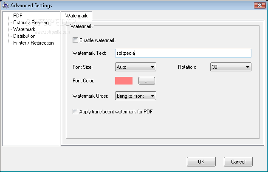Focus the Watermark Text input field
268x172 pixels.
tap(183, 53)
